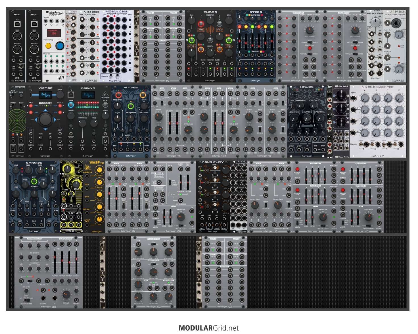The image size is (418, 334).
Task: Click the Threshold knob on the 172 module
Action: coord(138,297)
